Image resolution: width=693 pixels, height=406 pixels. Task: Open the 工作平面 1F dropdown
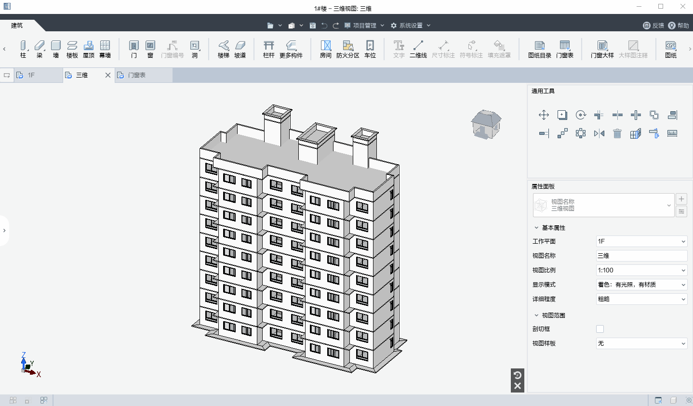(x=641, y=241)
